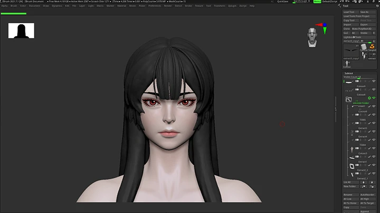Open the Render menu

168,6
